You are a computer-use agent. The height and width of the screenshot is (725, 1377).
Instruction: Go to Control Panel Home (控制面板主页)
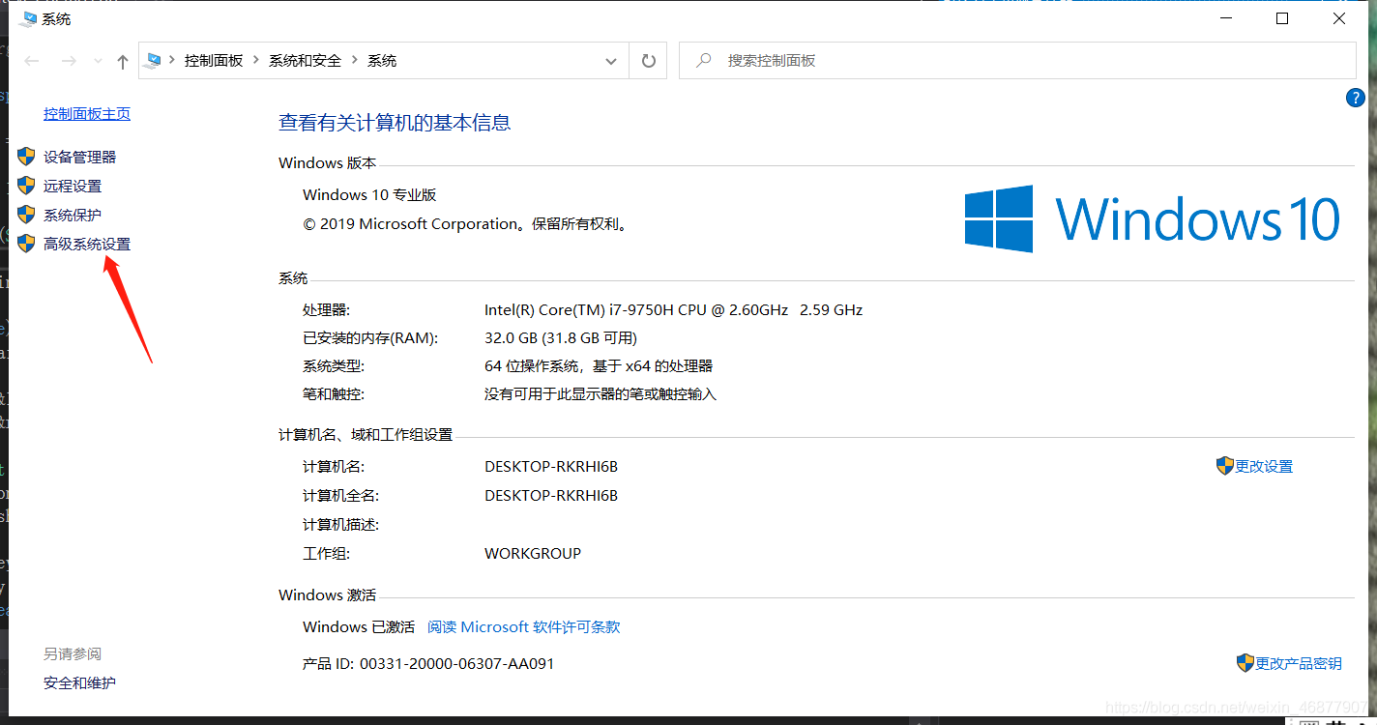point(87,113)
